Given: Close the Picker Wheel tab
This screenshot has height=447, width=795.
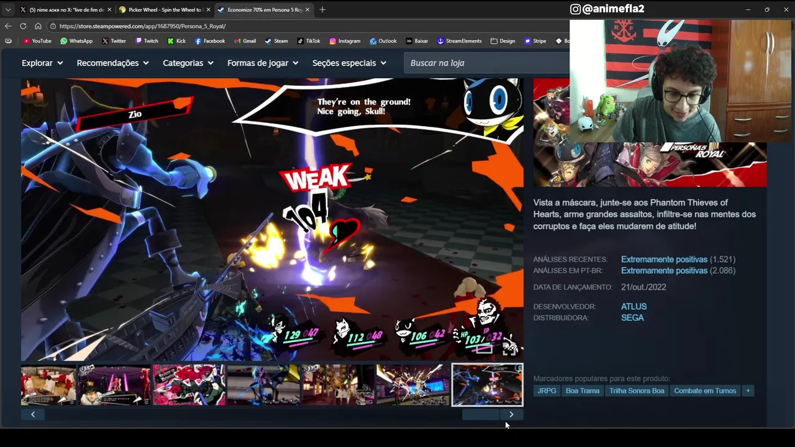Looking at the screenshot, I should [x=208, y=9].
